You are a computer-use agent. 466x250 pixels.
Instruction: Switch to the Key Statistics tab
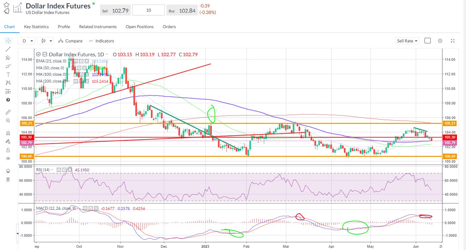[x=36, y=27]
